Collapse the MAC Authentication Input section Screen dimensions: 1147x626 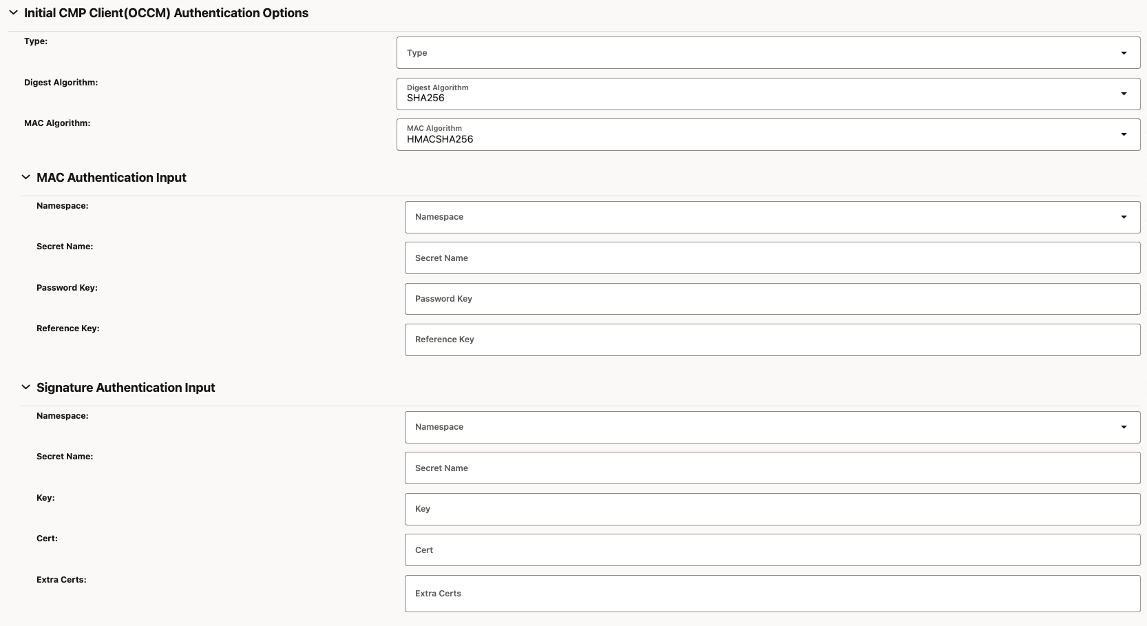[25, 177]
